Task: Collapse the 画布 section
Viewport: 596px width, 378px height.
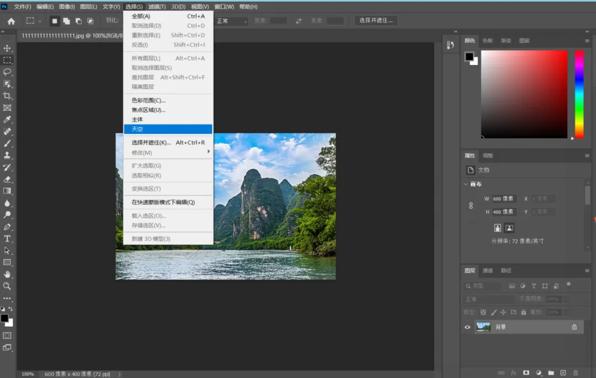Action: pyautogui.click(x=466, y=184)
